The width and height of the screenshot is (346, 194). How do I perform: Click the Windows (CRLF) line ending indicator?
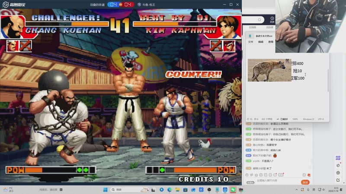tap(308, 119)
